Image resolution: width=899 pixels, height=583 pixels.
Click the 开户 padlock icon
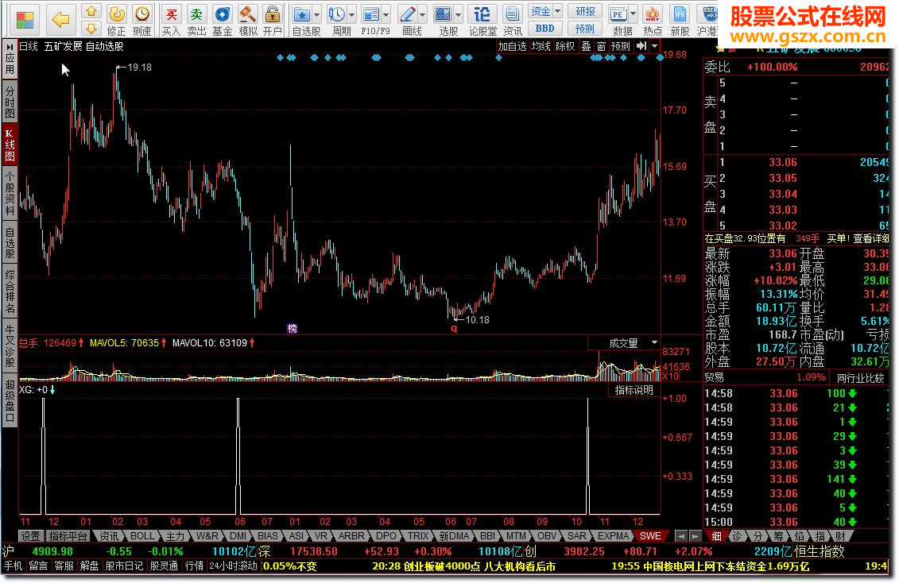click(x=273, y=14)
